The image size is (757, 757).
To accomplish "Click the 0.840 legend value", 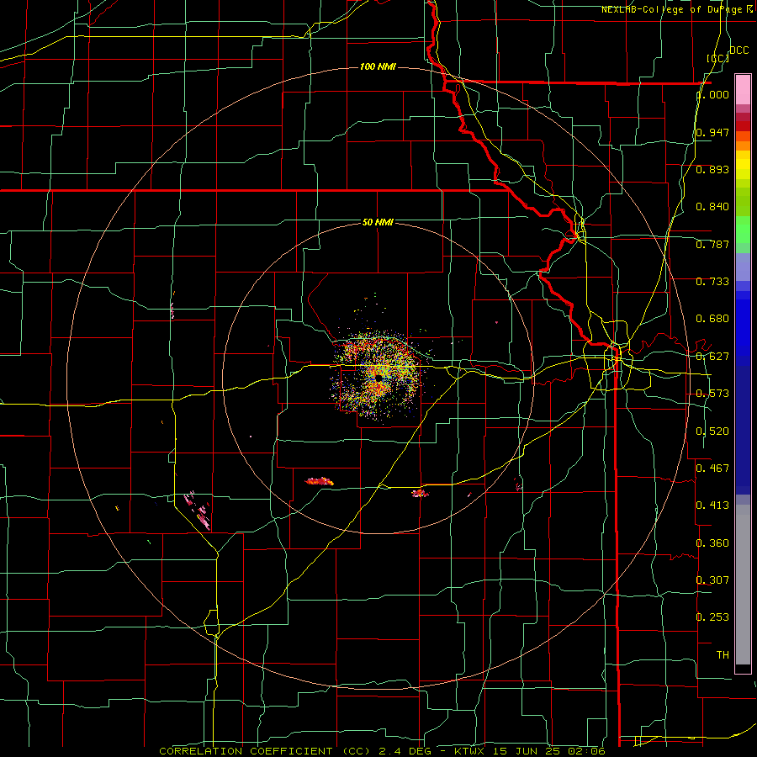I will 712,207.
